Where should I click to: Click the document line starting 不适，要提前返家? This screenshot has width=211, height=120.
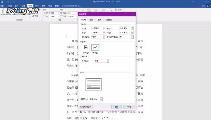90,118
